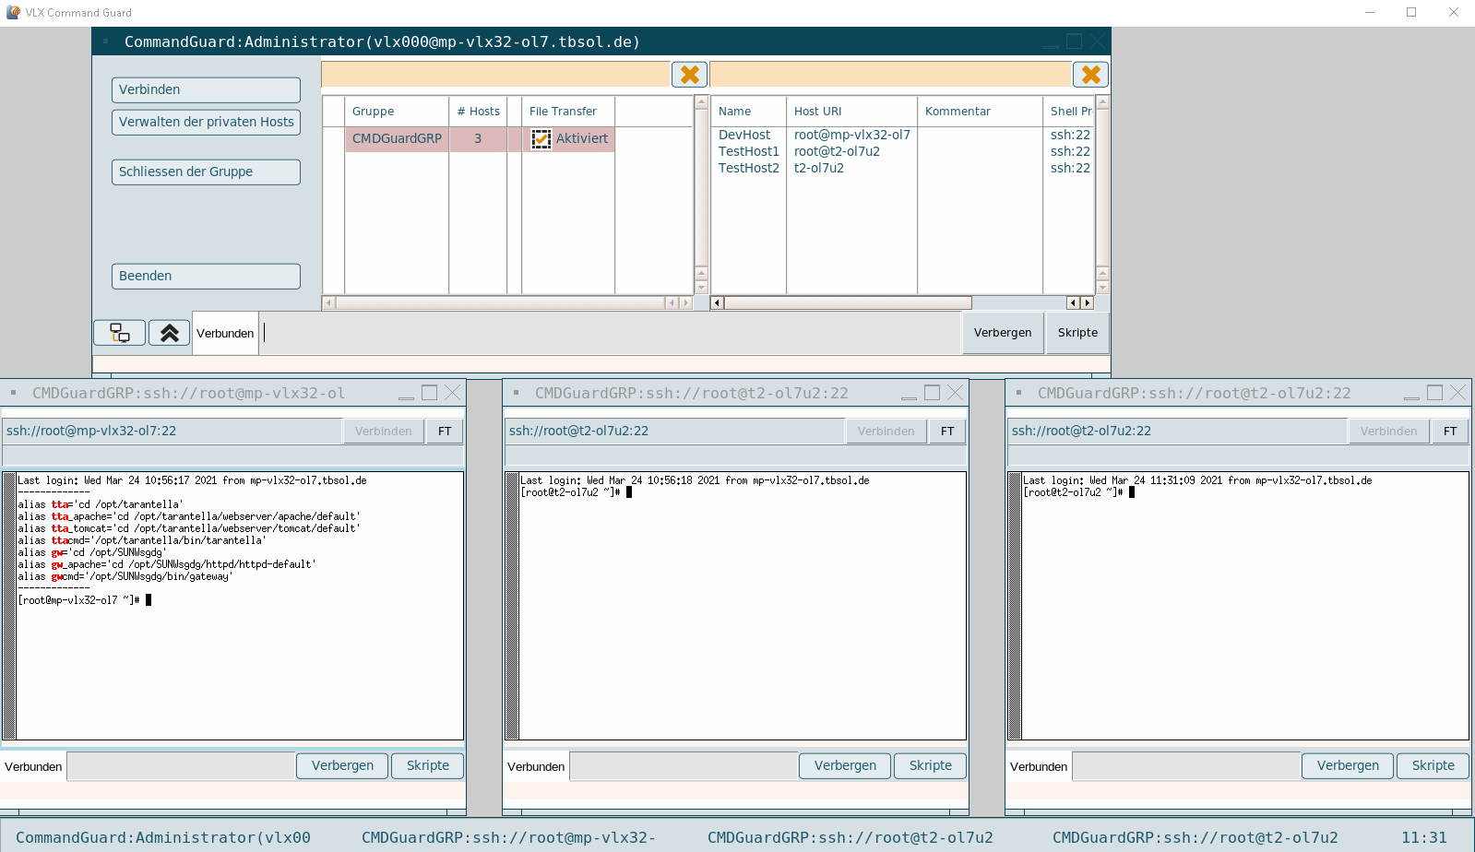The height and width of the screenshot is (852, 1475).
Task: Select the TestHost1 row in host list
Action: pyautogui.click(x=748, y=151)
